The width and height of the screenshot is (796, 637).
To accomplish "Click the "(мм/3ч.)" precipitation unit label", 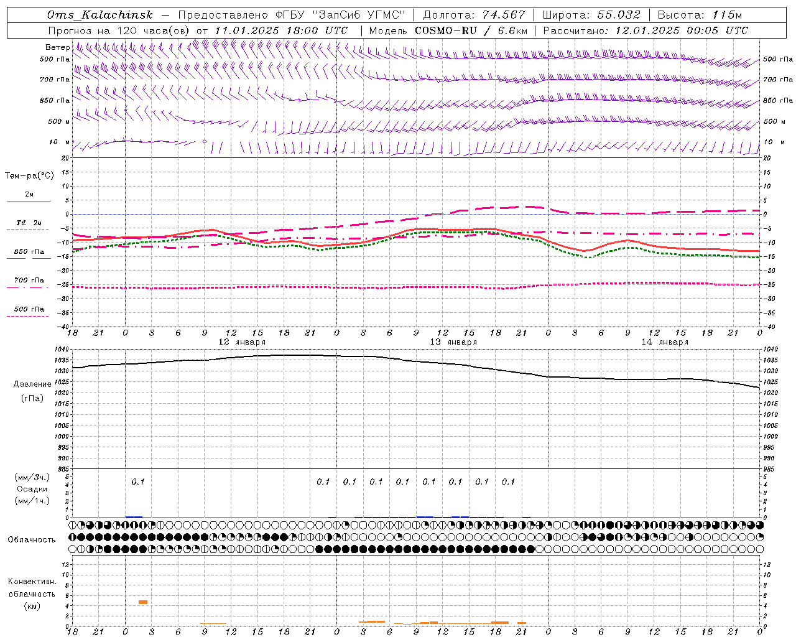I will [32, 477].
